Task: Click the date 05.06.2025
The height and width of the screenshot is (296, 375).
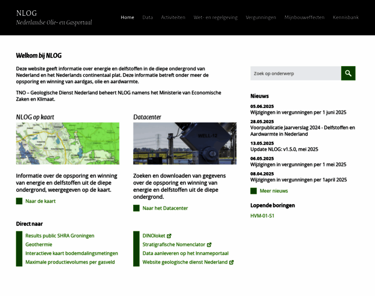Action: coord(262,107)
